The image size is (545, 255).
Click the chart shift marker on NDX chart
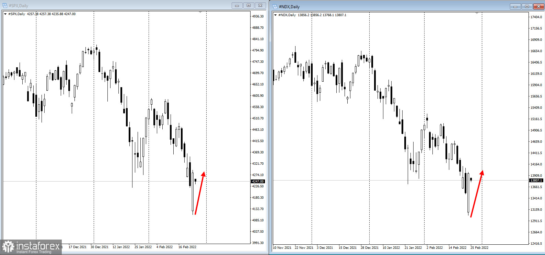(477, 13)
